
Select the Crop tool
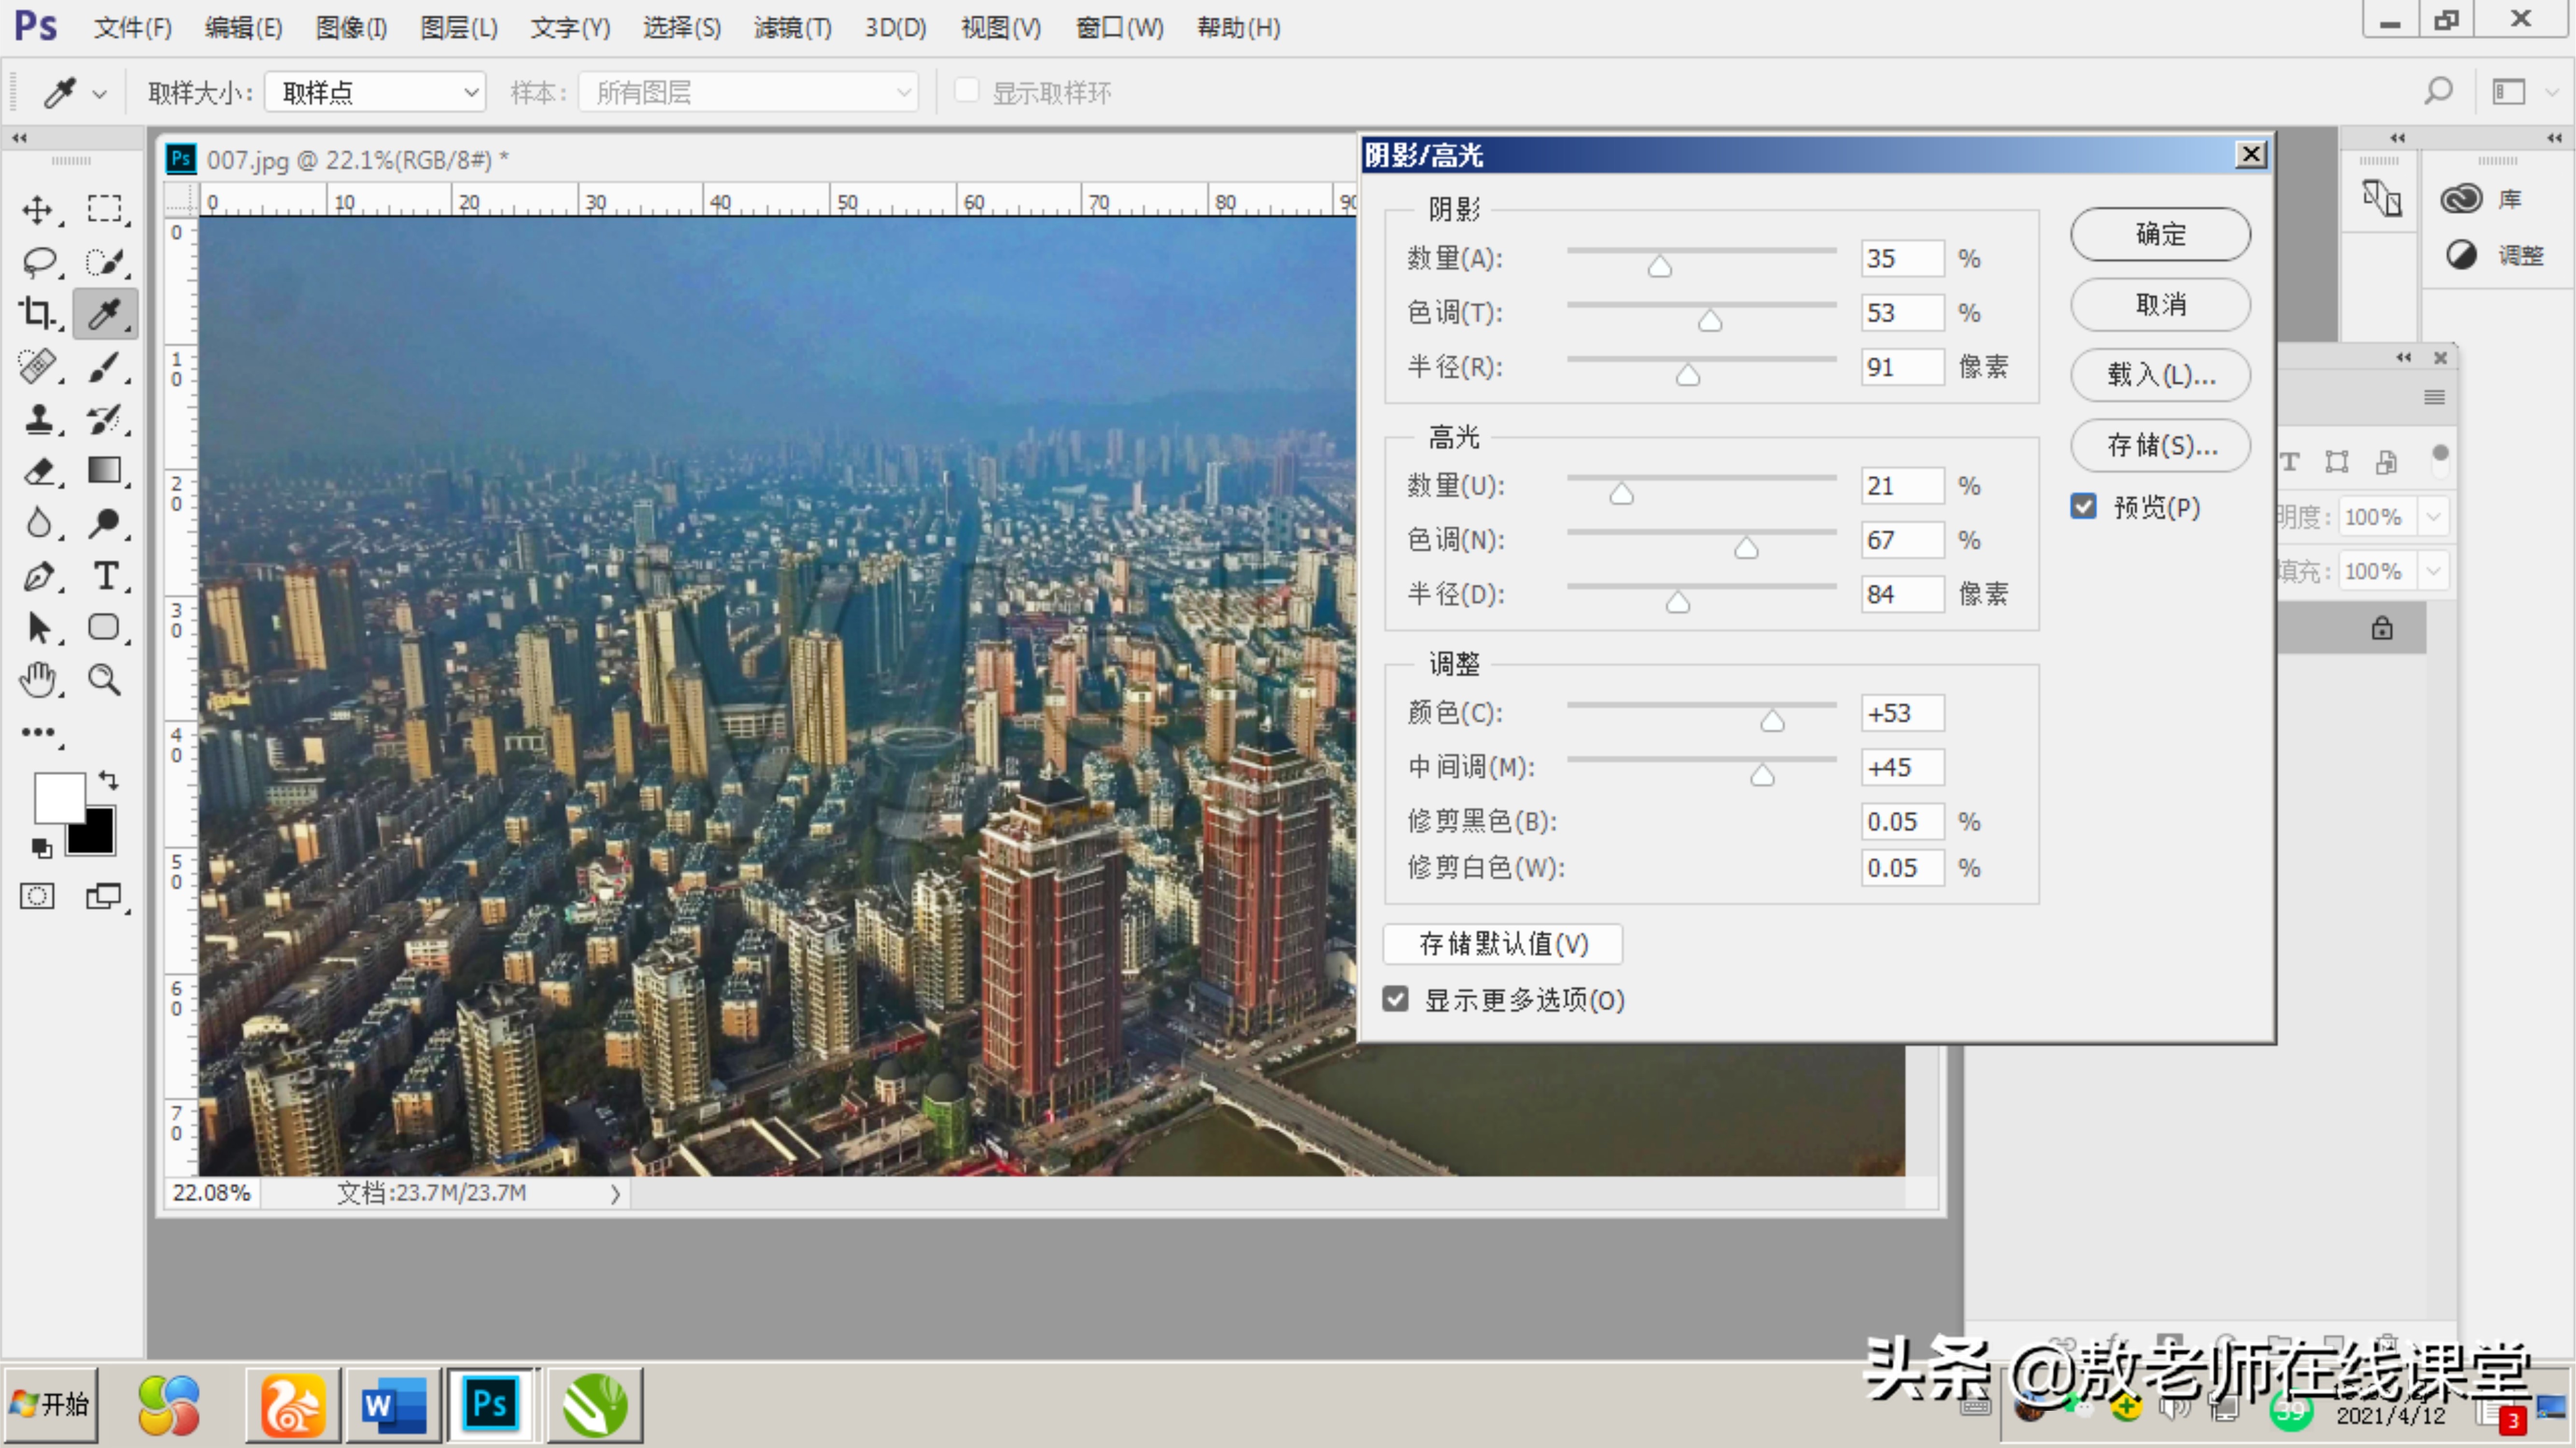pyautogui.click(x=38, y=314)
